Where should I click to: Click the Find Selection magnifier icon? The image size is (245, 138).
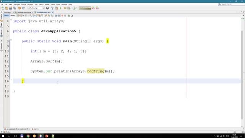31,15
